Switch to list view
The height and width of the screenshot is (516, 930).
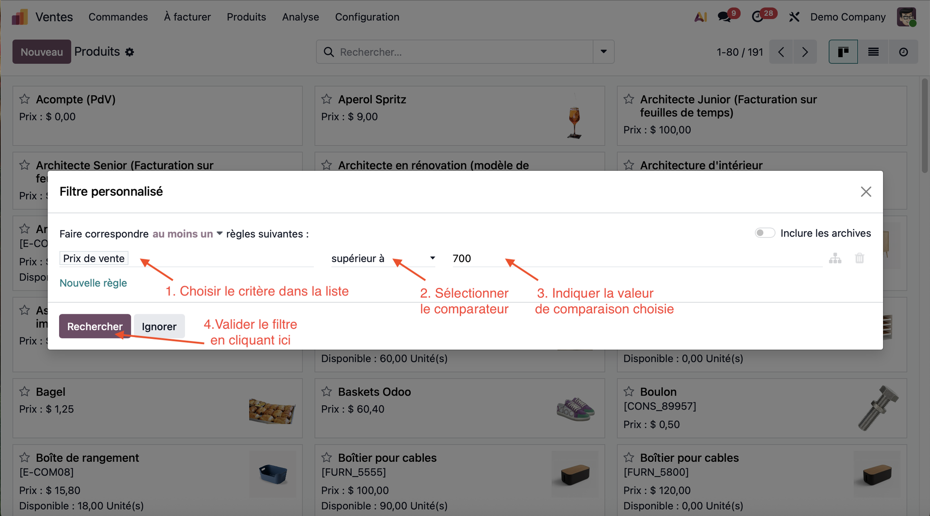[873, 52]
